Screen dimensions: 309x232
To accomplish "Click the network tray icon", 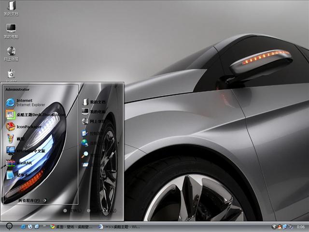I will point(285,227).
